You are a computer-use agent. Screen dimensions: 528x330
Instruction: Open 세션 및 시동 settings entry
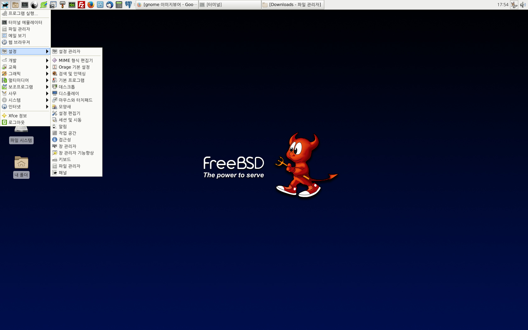[x=76, y=120]
